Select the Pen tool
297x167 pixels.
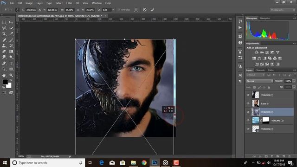point(4,63)
